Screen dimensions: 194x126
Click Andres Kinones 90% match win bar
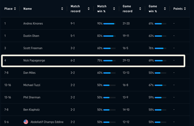tap(109, 24)
